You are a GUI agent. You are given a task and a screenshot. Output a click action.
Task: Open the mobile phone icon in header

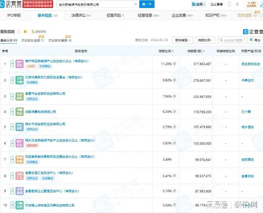(x=229, y=4)
